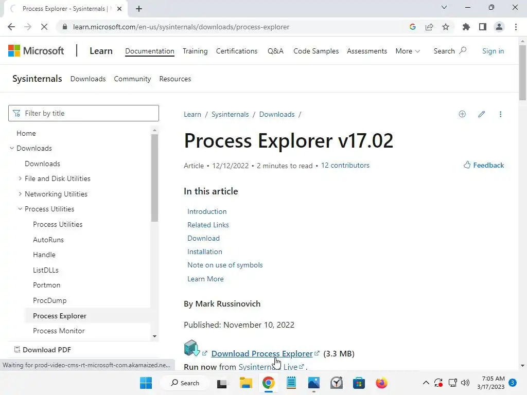This screenshot has width=527, height=395.
Task: Click Download PDF button
Action: pos(43,350)
